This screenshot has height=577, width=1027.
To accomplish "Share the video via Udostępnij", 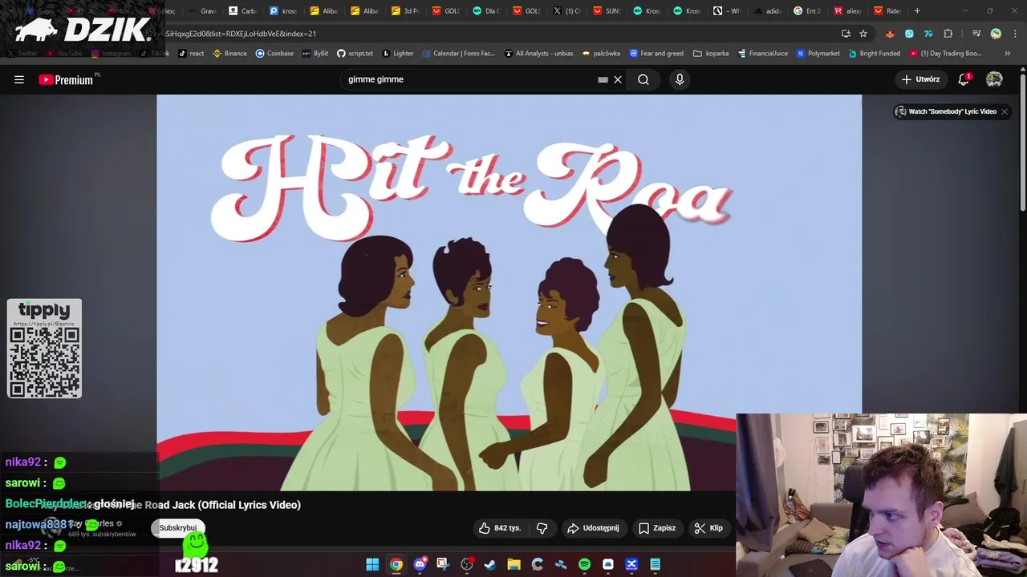I will pyautogui.click(x=593, y=528).
